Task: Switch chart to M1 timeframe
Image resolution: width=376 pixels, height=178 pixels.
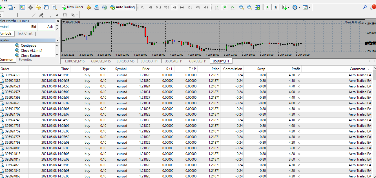Action: click(x=143, y=7)
